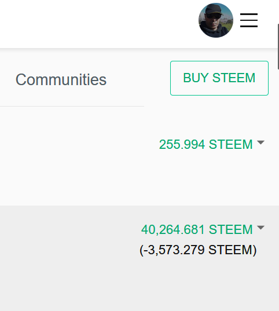Open the hamburger menu icon

point(249,20)
